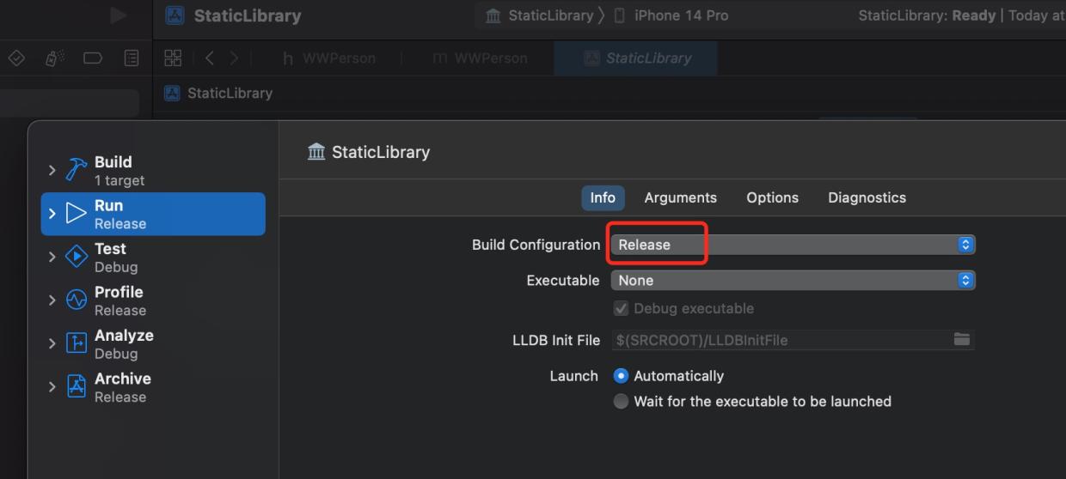Switch to the Arguments tab
Screen dimensions: 1066x479
(680, 197)
